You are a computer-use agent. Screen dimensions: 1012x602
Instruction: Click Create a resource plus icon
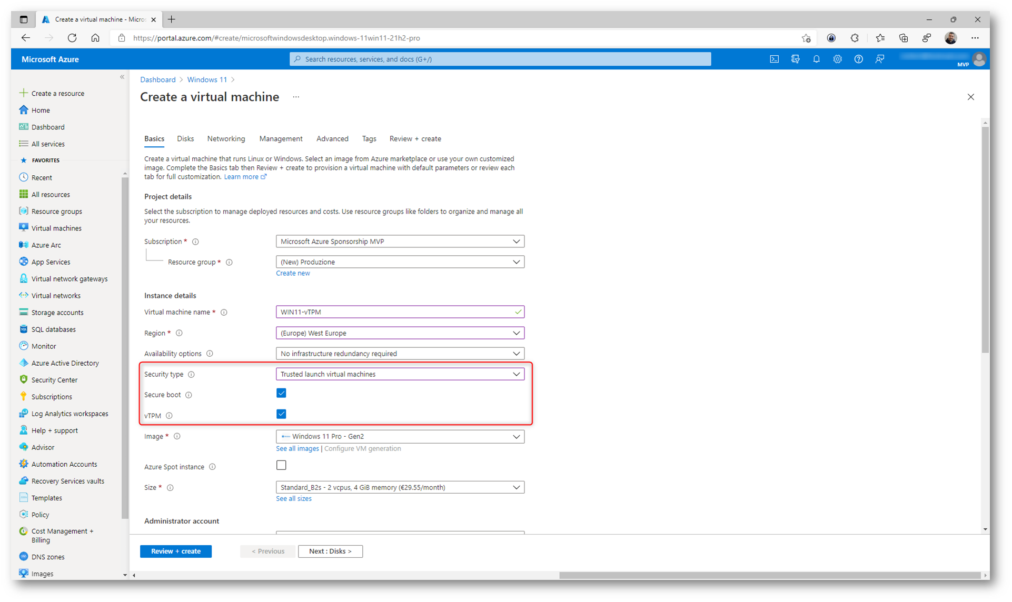point(23,93)
